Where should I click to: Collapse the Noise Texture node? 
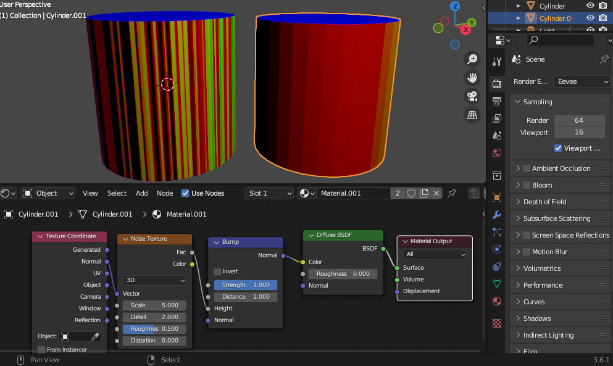pyautogui.click(x=125, y=239)
